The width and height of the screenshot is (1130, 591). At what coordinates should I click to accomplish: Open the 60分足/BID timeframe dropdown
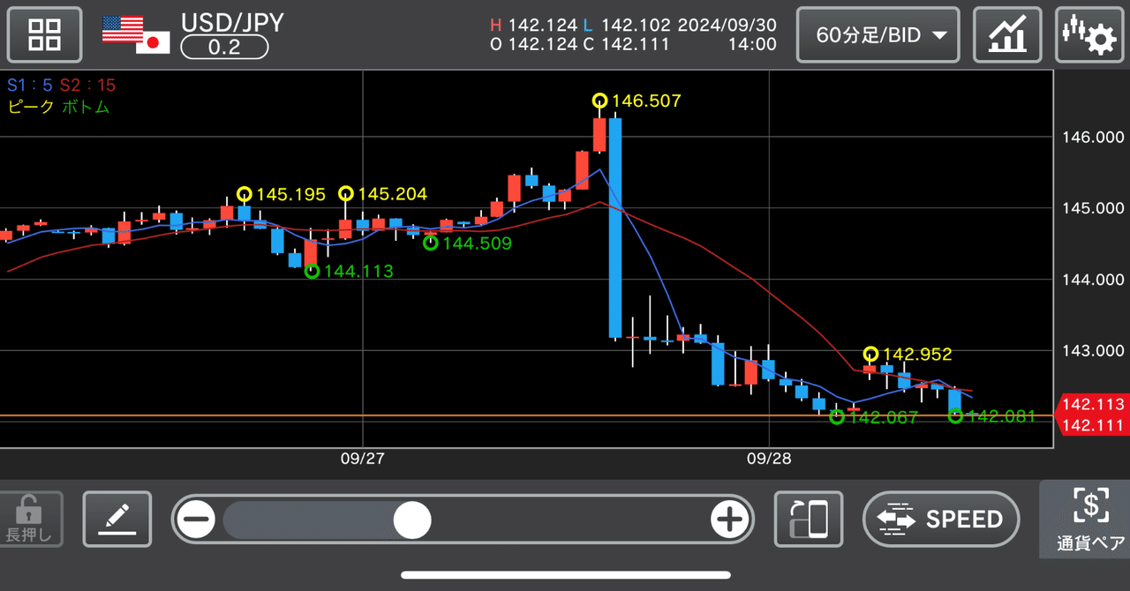coord(878,34)
